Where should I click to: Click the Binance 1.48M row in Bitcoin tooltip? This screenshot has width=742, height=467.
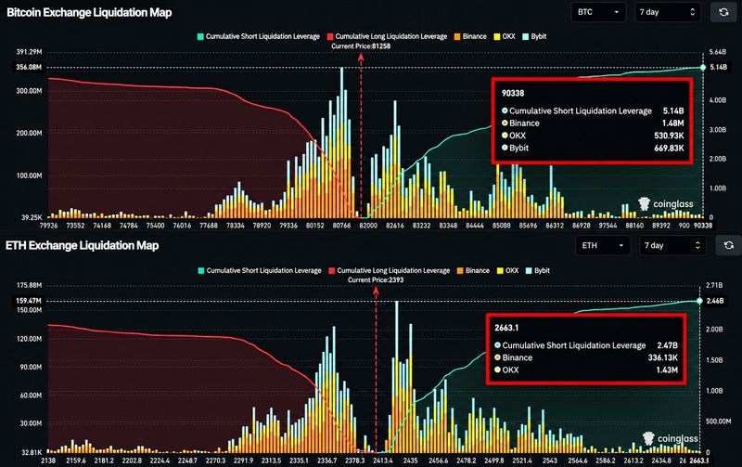(x=593, y=123)
